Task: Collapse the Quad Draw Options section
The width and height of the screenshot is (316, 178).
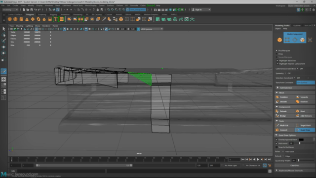Action: click(x=276, y=135)
